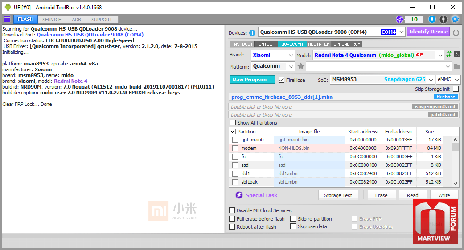Expand the Devices COM port dropdown
This screenshot has height=250, width=464.
pos(401,32)
